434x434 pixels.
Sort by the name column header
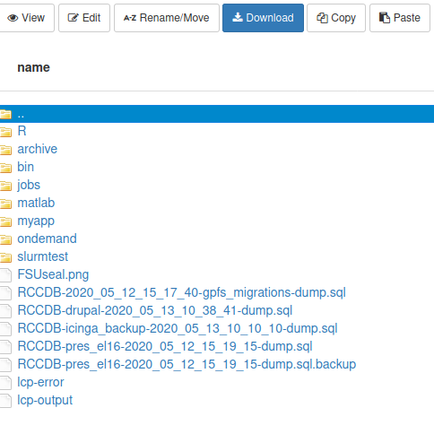pyautogui.click(x=33, y=67)
